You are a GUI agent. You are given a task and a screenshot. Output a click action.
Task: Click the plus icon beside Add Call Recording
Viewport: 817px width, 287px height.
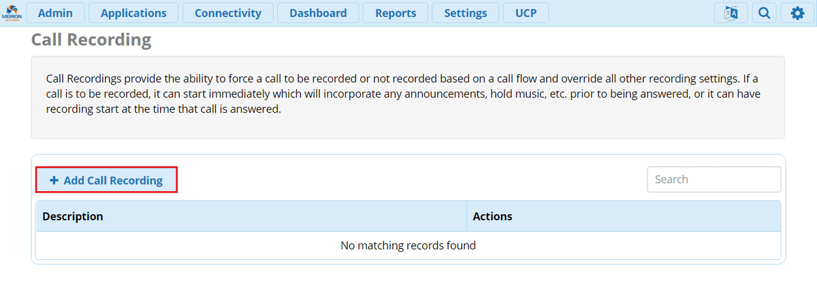[54, 181]
